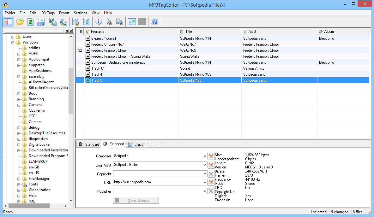374x217 pixels.
Task: Click the filename-to-tag conversion icon
Action: [63, 22]
